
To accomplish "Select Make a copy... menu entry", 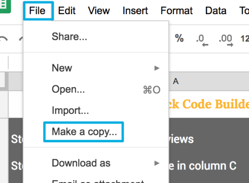I will (84, 132).
